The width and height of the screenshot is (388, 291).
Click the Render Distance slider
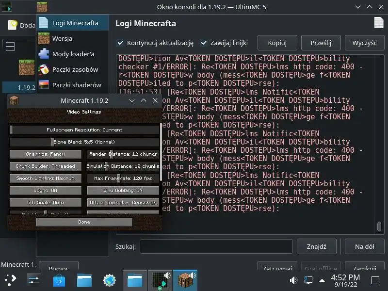123,154
